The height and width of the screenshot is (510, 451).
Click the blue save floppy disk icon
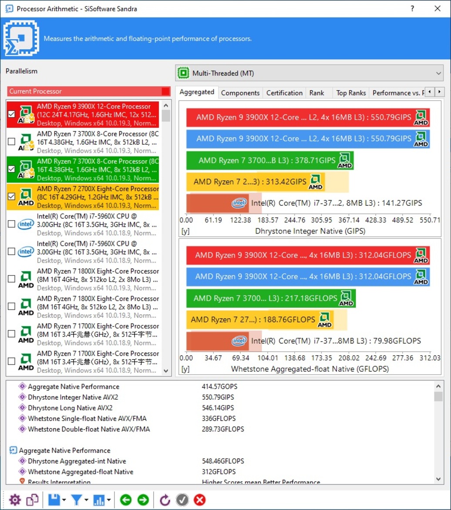click(x=54, y=500)
